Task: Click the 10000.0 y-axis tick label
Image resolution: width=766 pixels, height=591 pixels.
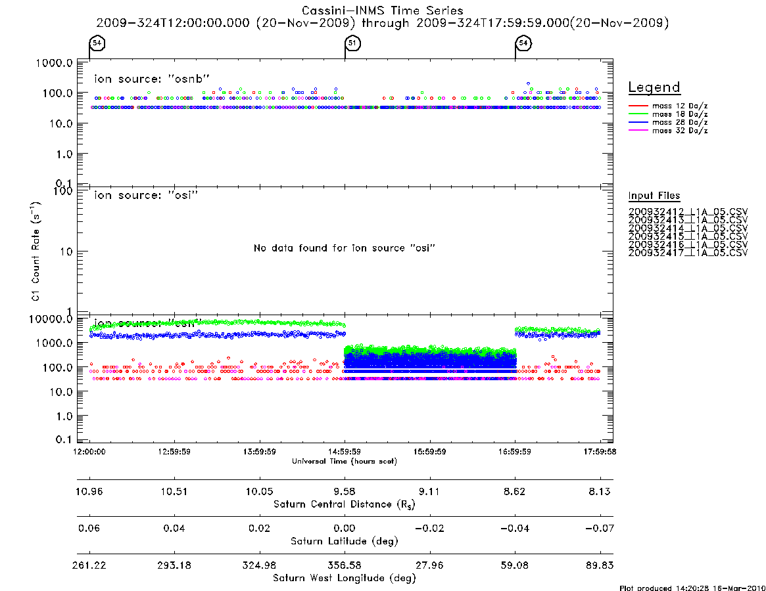Action: (51, 319)
